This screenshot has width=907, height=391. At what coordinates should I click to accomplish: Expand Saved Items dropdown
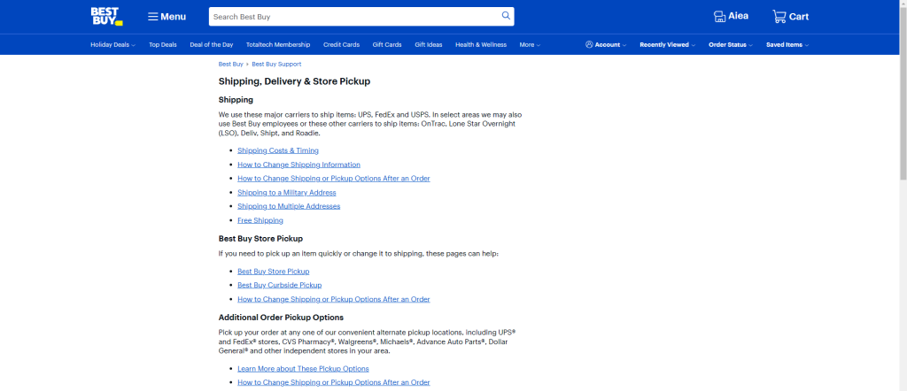(x=787, y=44)
